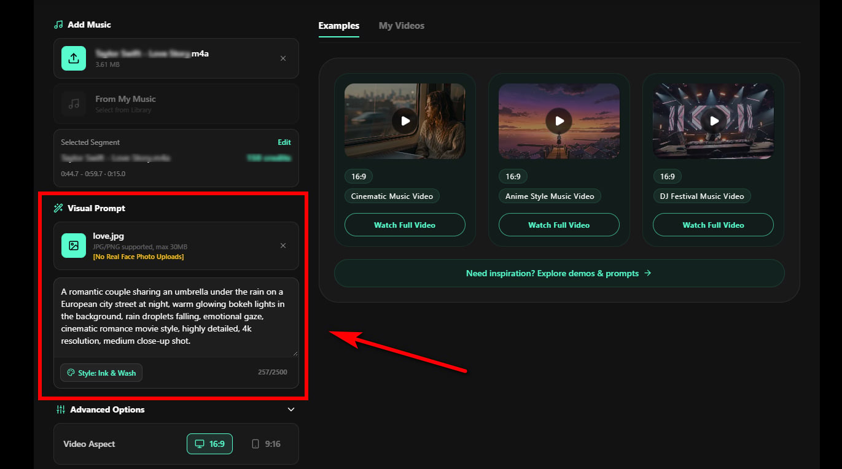Click the 257/2500 character counter
Viewport: 842px width, 469px height.
pos(273,372)
